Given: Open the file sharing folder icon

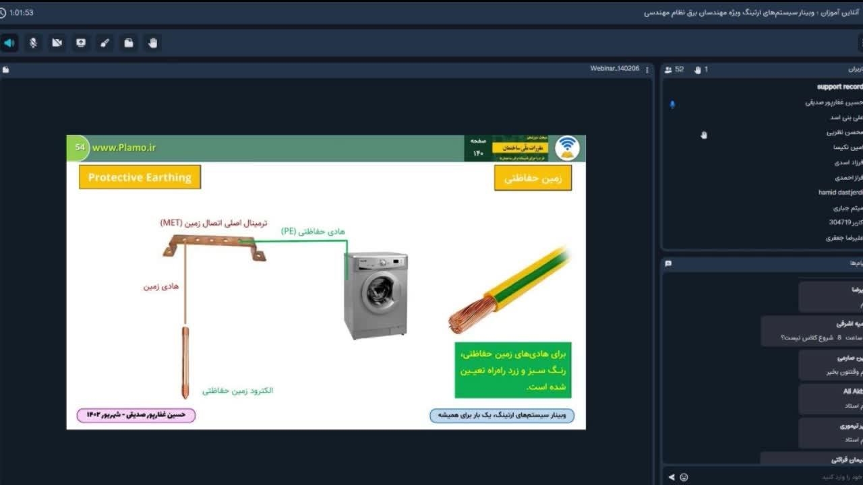Looking at the screenshot, I should [x=129, y=43].
